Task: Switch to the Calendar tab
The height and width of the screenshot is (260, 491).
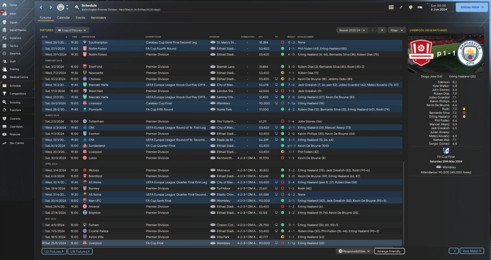Action: [63, 18]
